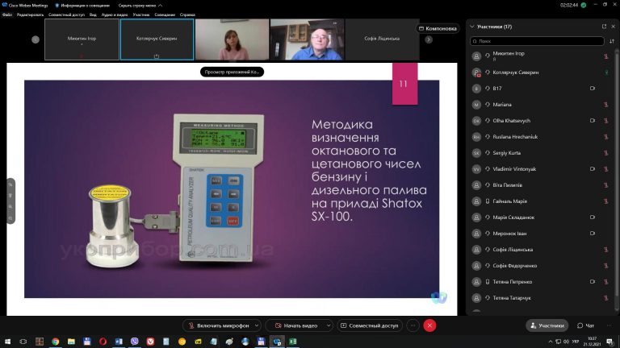Click red leave meeting button
Image resolution: width=620 pixels, height=348 pixels.
429,325
